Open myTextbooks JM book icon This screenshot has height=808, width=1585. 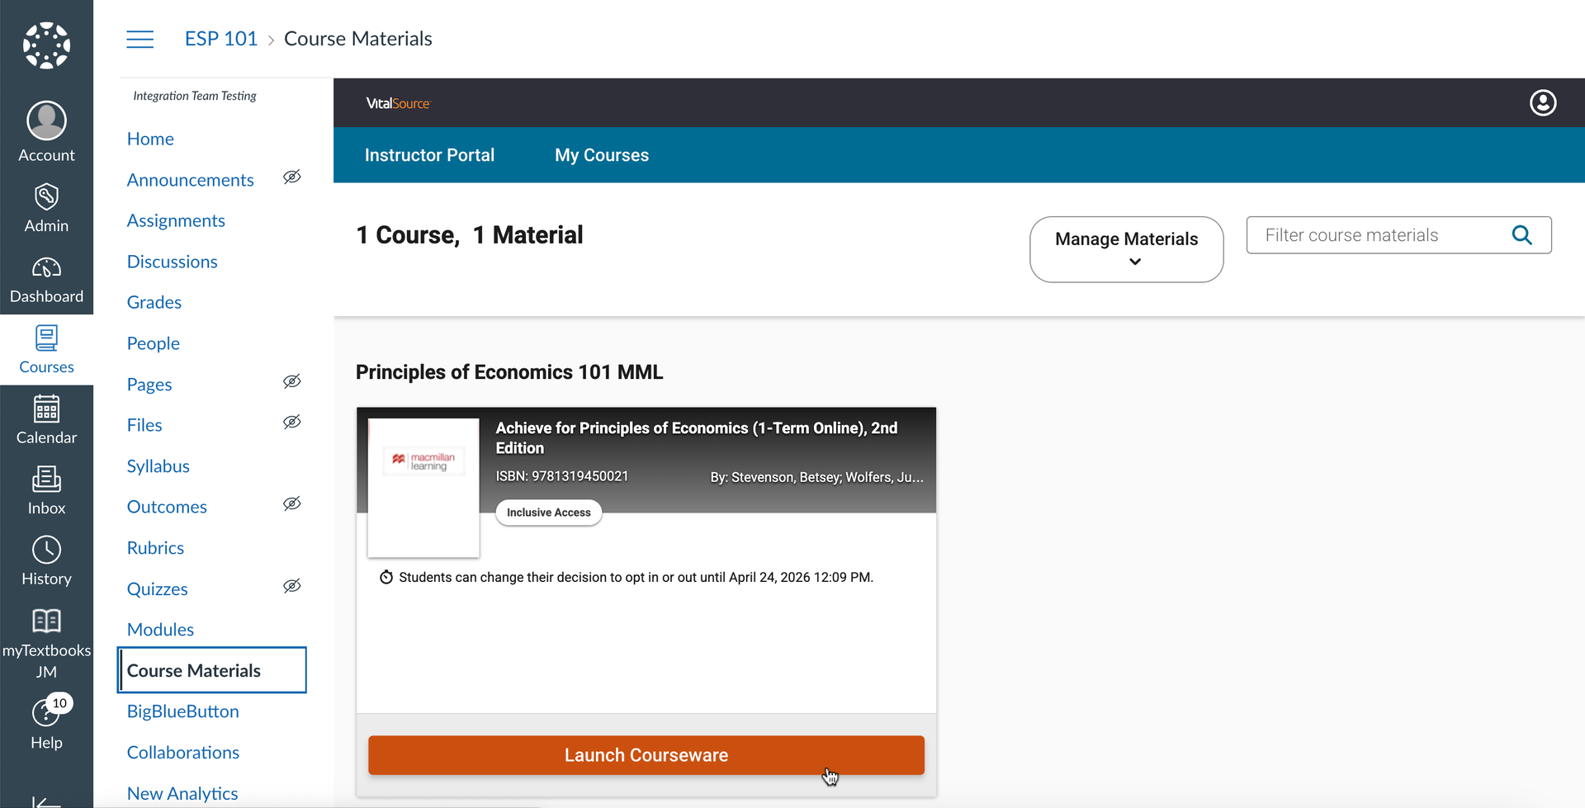(x=46, y=621)
